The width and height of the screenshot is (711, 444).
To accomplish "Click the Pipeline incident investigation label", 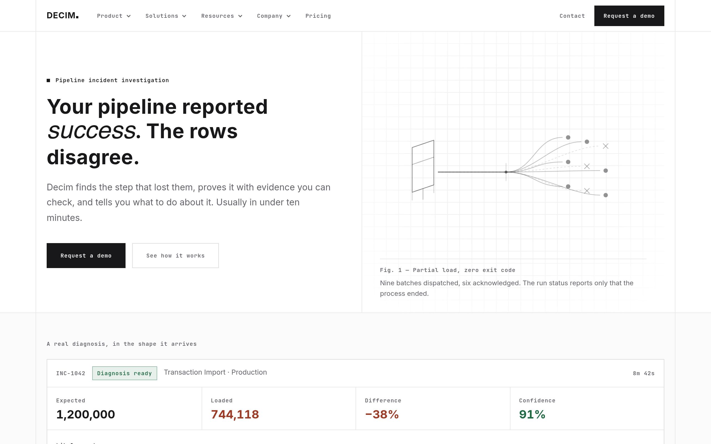I will 112,80.
